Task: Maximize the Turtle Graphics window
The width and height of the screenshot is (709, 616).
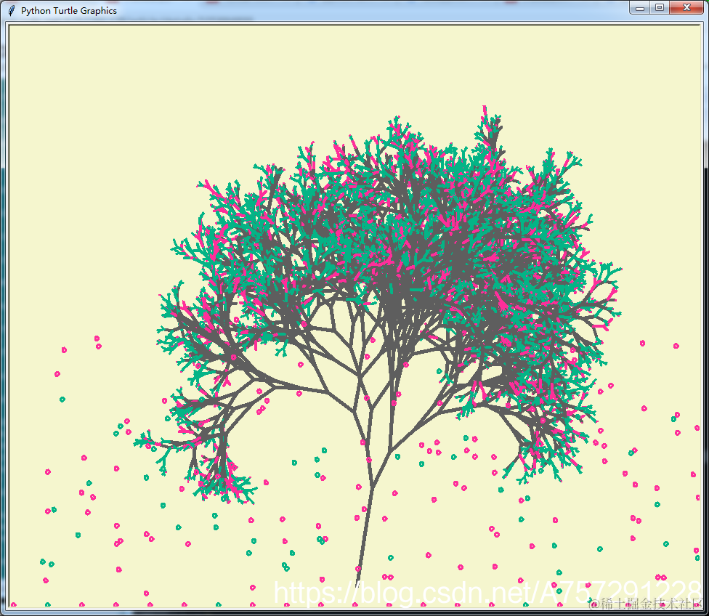Action: tap(660, 8)
